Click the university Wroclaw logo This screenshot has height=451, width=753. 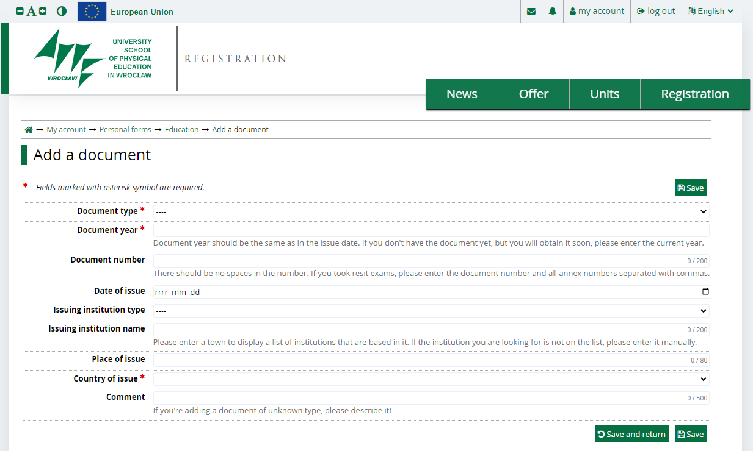tap(93, 59)
